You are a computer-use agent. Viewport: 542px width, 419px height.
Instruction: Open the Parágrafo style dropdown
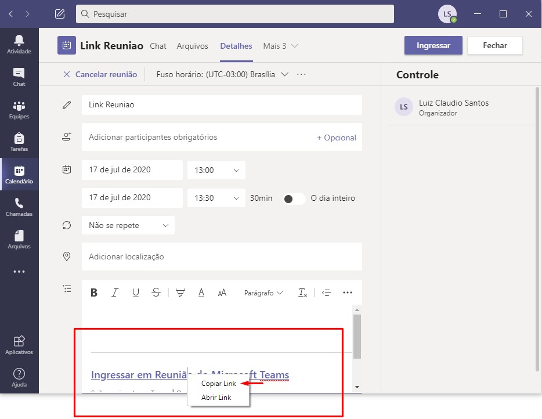pos(263,293)
